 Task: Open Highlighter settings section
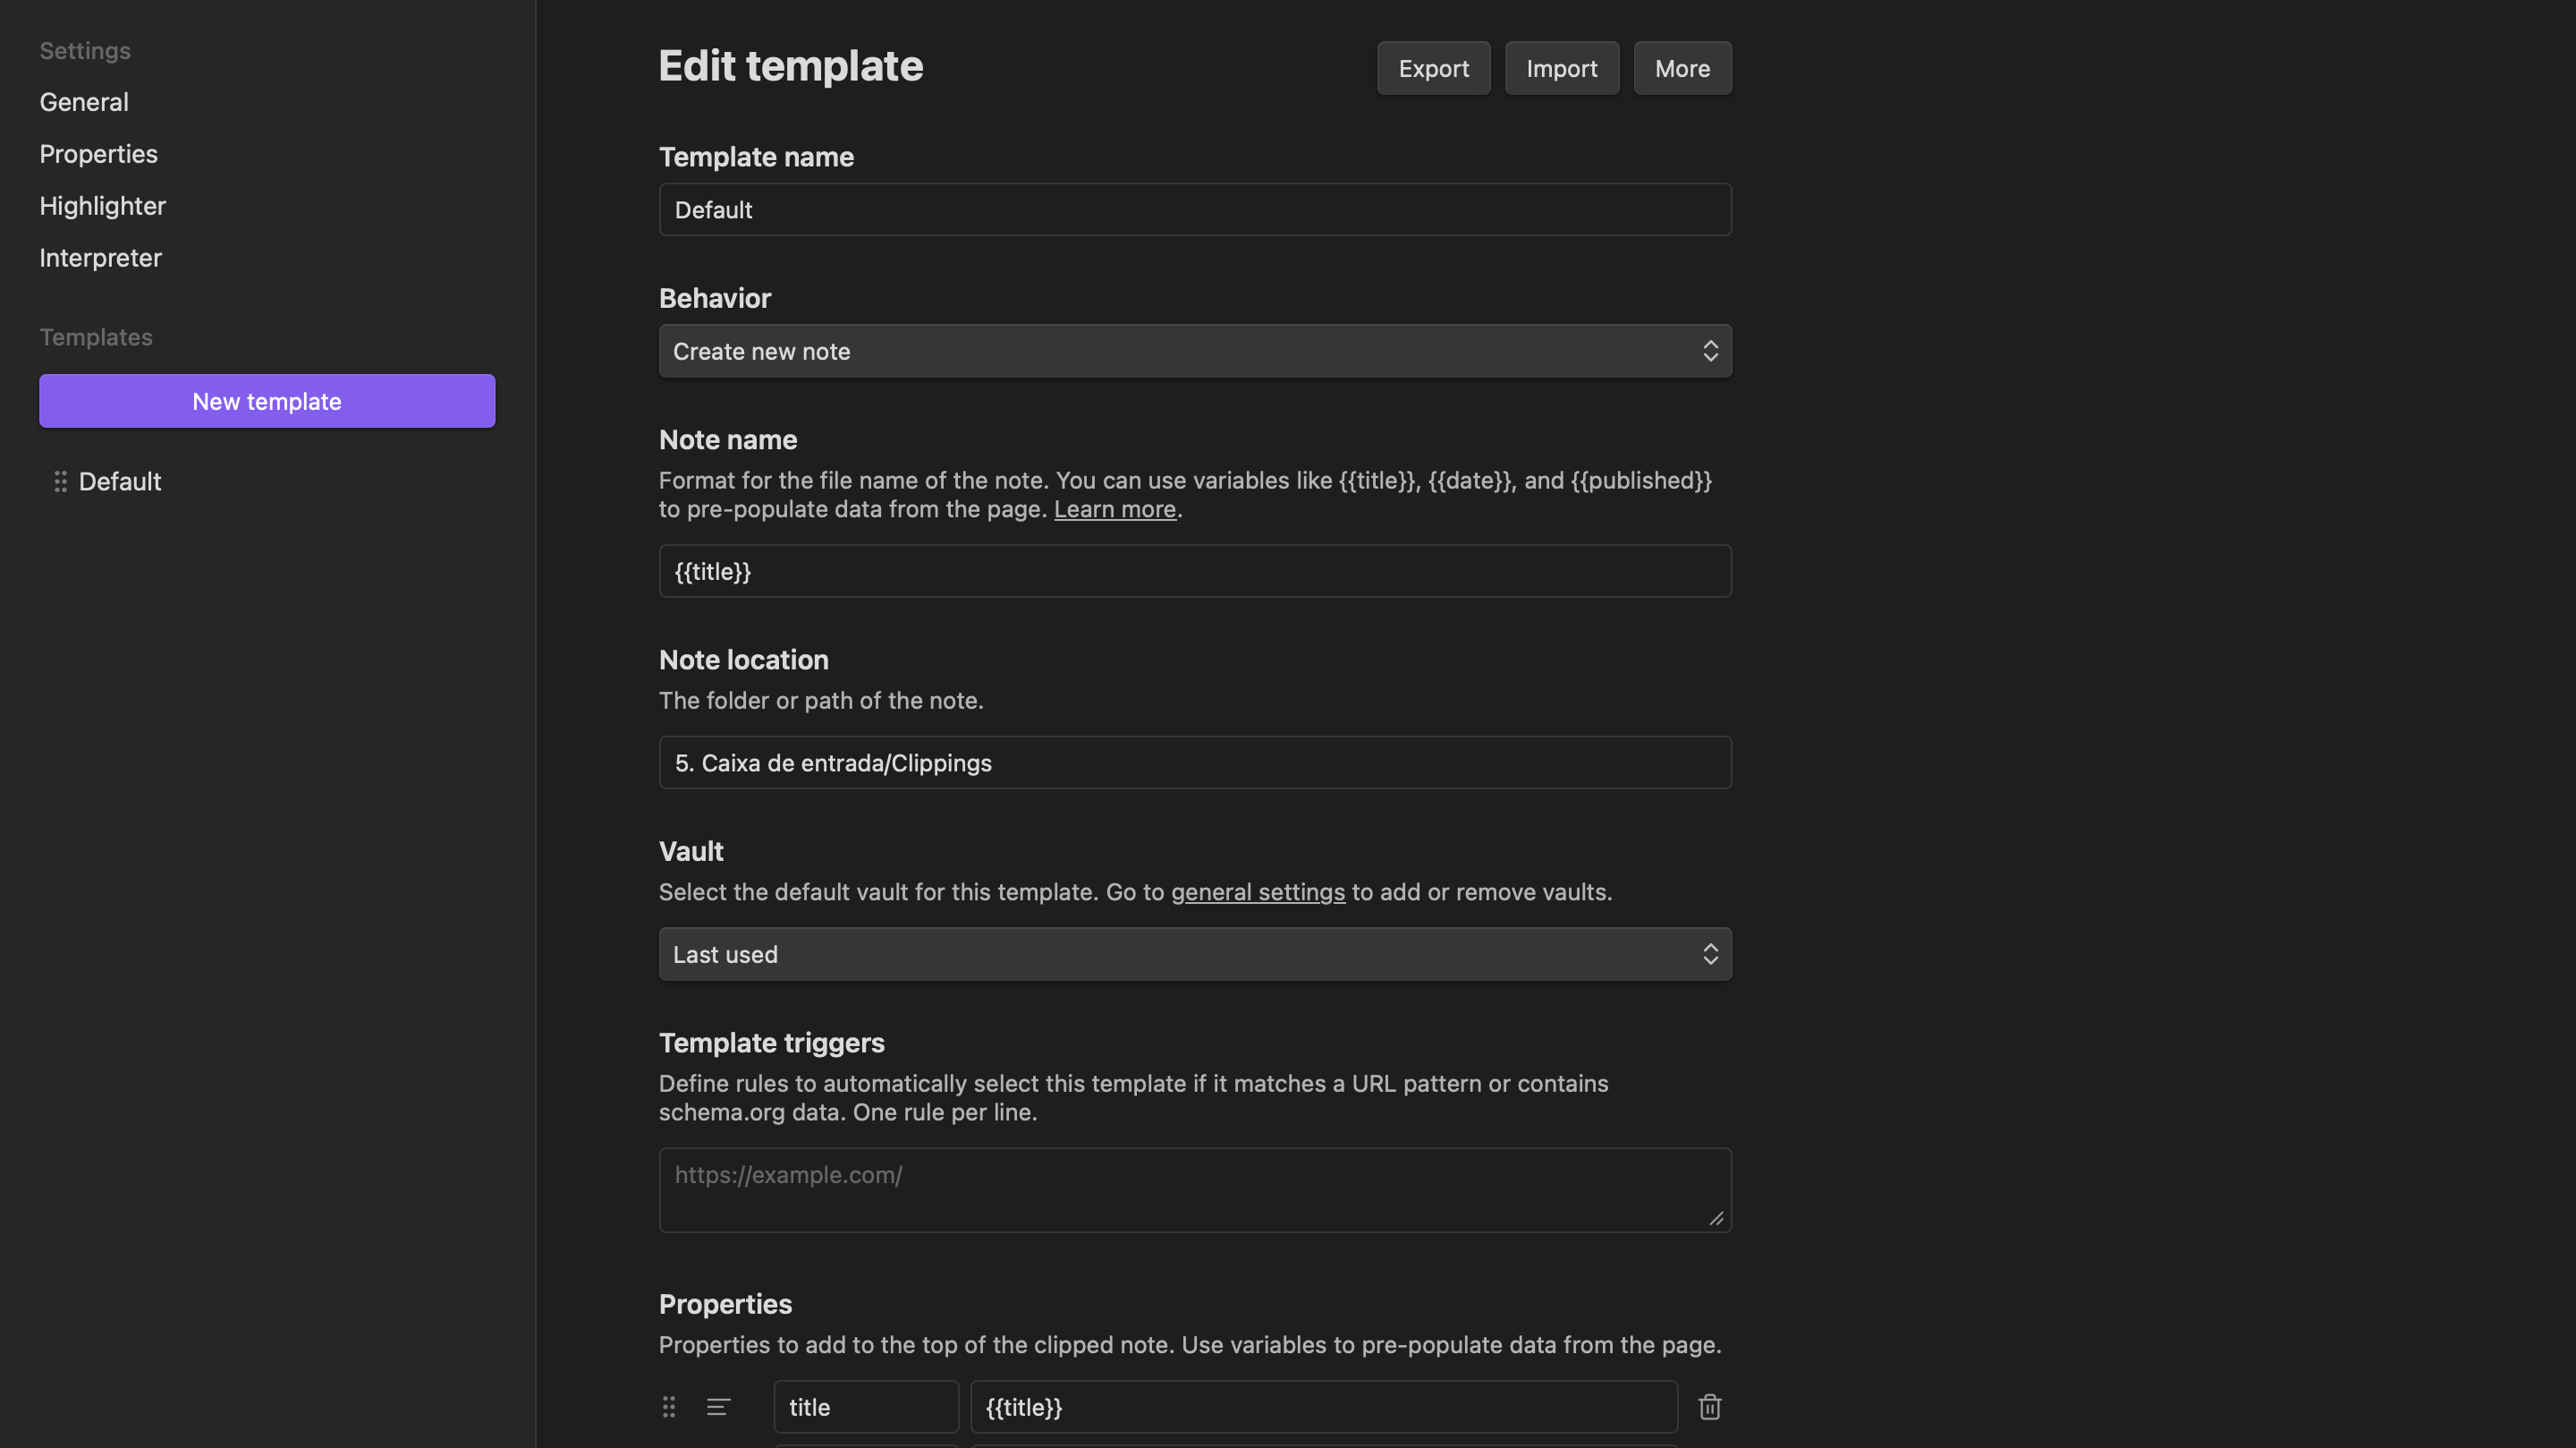tap(102, 206)
